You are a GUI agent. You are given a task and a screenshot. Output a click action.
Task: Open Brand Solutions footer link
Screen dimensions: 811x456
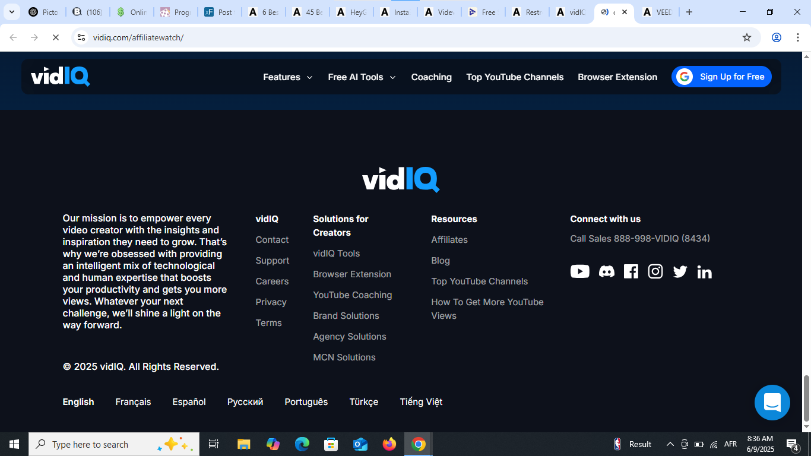346,316
